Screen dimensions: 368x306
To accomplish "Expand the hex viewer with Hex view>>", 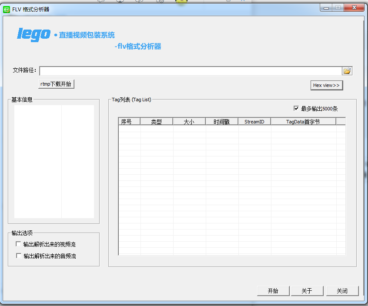I will pos(327,85).
